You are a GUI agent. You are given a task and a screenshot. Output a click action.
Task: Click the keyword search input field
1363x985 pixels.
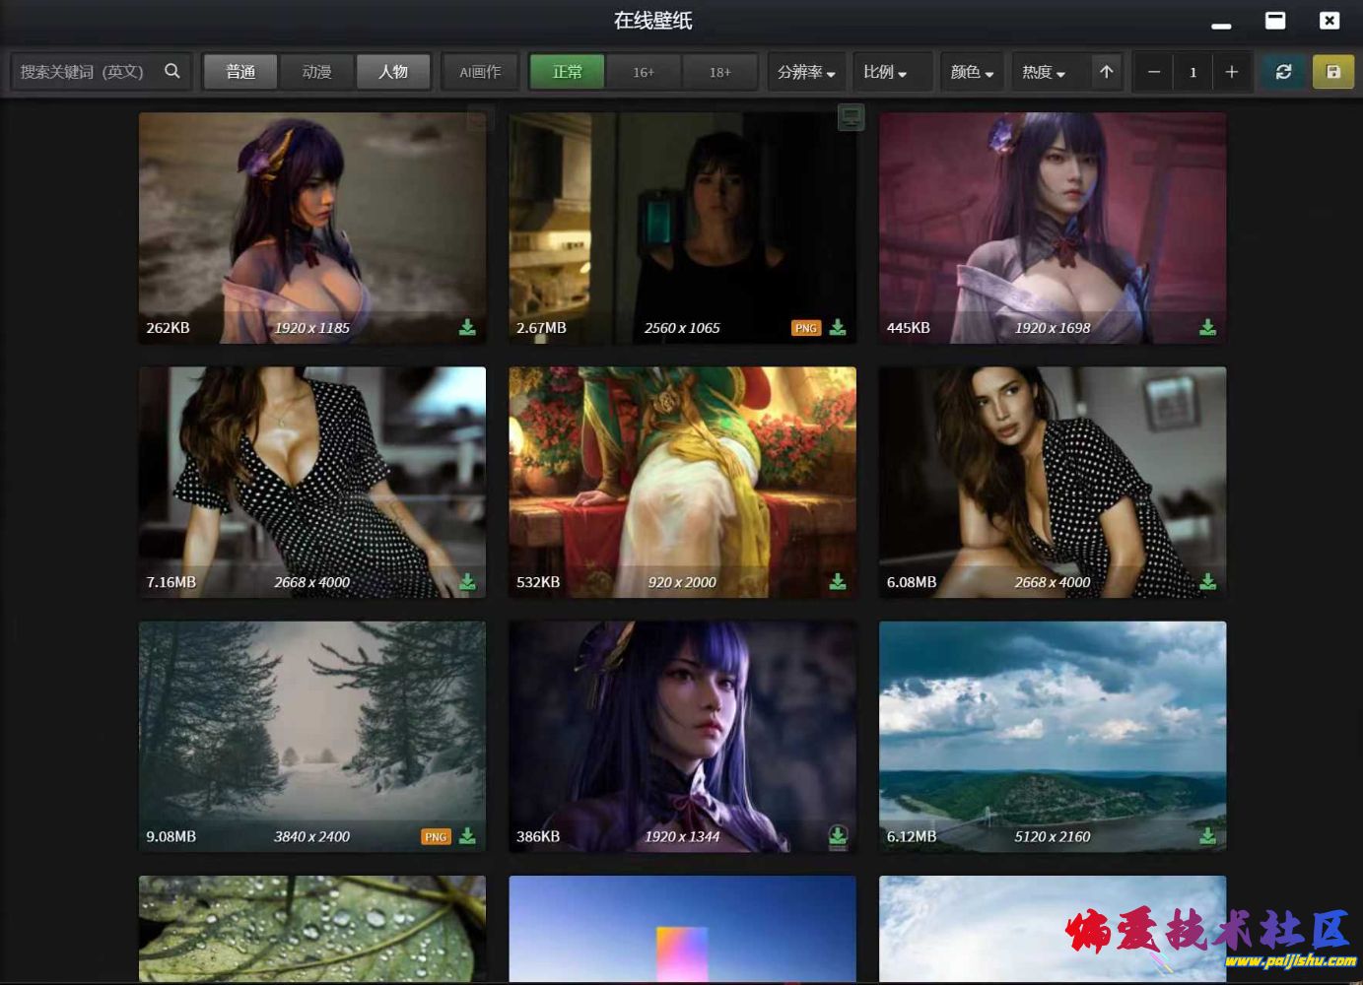coord(84,72)
